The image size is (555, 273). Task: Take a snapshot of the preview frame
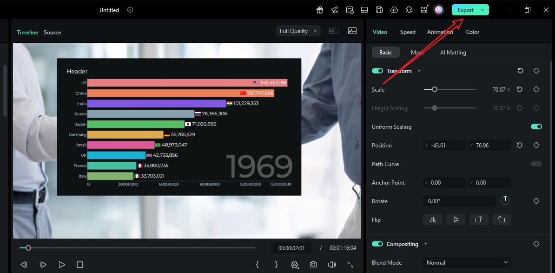point(313,265)
